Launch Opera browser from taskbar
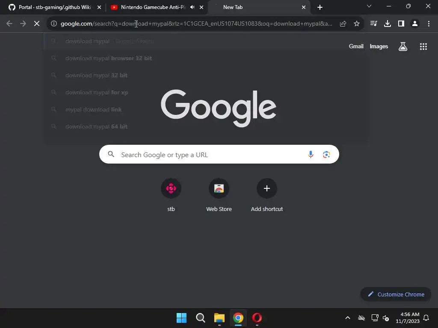The width and height of the screenshot is (438, 328). coord(257,318)
